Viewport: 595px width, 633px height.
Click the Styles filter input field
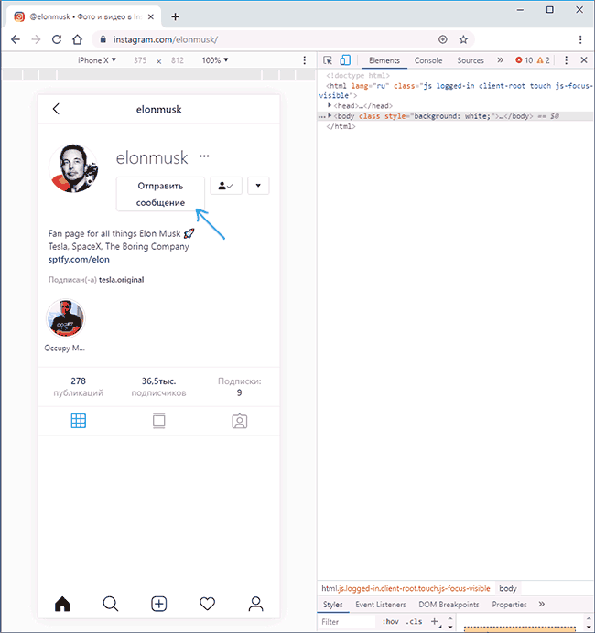pyautogui.click(x=348, y=622)
